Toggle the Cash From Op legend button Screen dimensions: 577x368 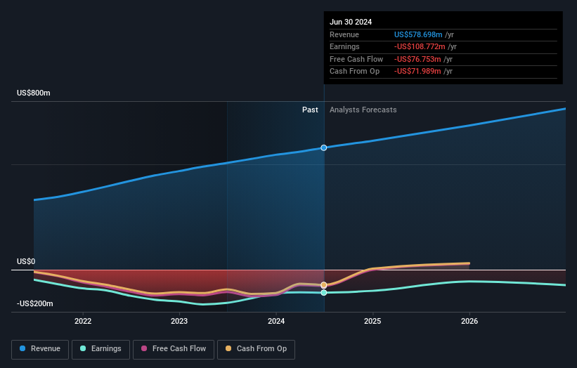click(x=256, y=349)
